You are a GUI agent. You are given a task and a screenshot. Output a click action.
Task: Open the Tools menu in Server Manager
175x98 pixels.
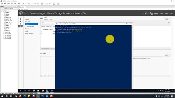pyautogui.click(x=162, y=13)
